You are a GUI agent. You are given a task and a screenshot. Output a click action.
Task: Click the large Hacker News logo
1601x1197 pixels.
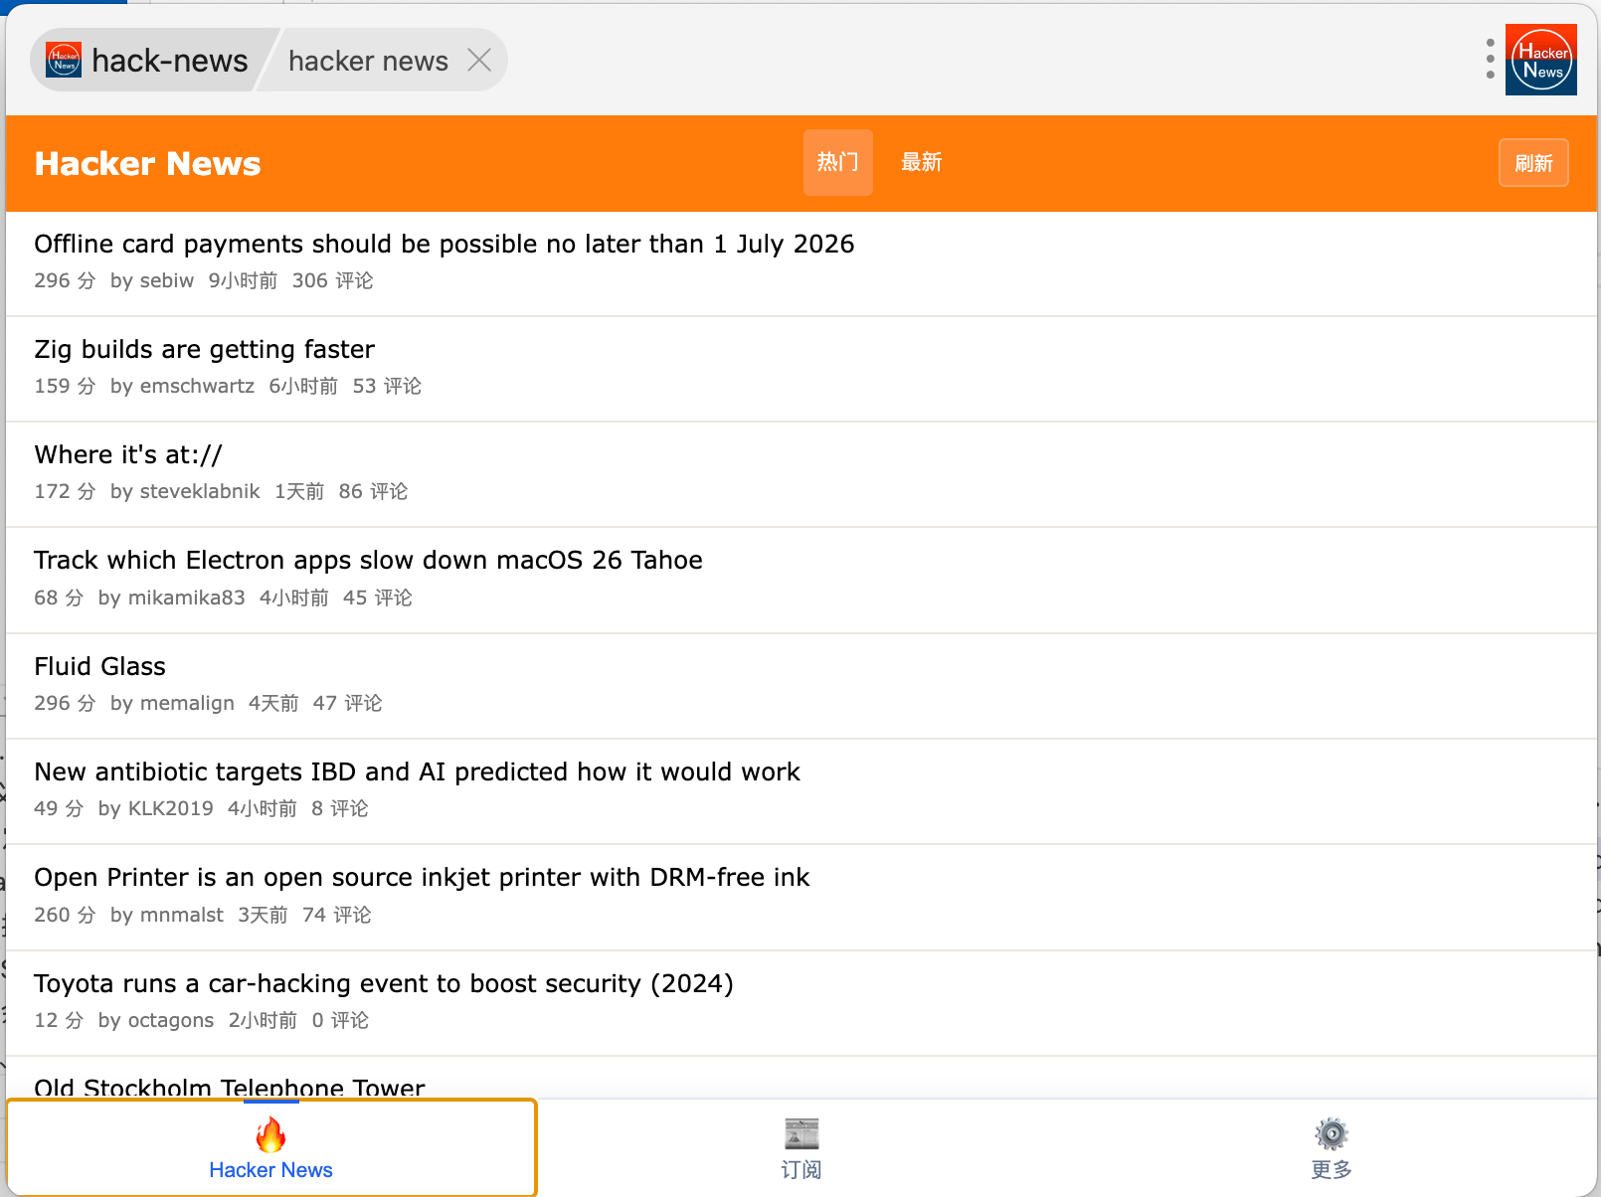[x=1541, y=60]
